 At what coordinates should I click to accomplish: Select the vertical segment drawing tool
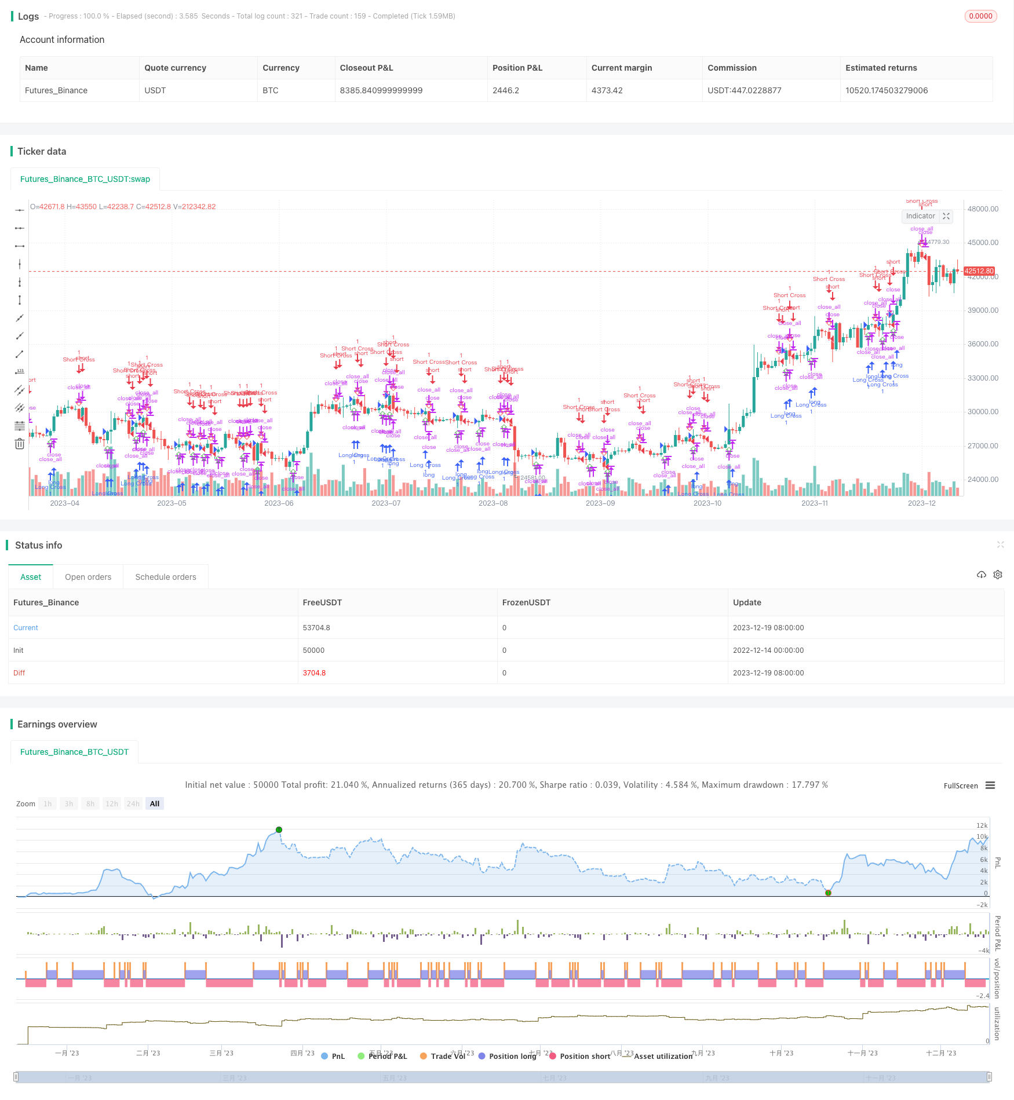20,300
